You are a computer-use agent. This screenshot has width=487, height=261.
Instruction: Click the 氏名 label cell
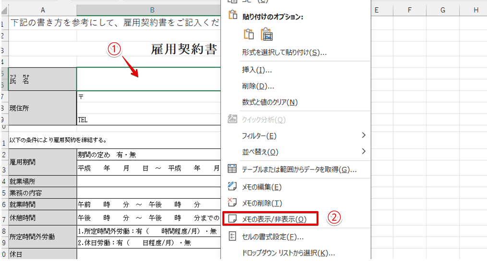coord(43,79)
